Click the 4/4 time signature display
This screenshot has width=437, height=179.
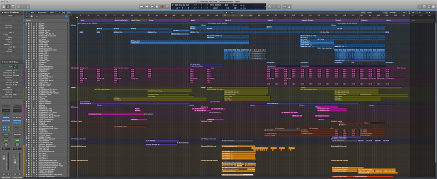pyautogui.click(x=226, y=5)
